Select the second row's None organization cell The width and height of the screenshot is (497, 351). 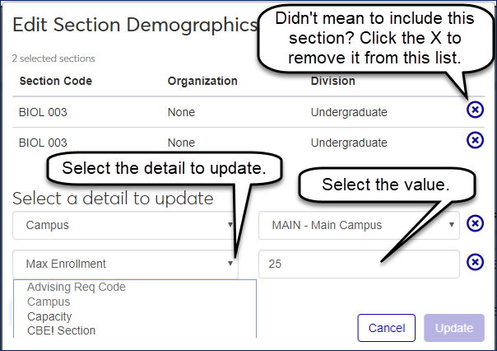point(181,142)
